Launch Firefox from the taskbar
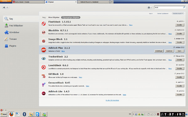188x117 pixels. point(11,114)
